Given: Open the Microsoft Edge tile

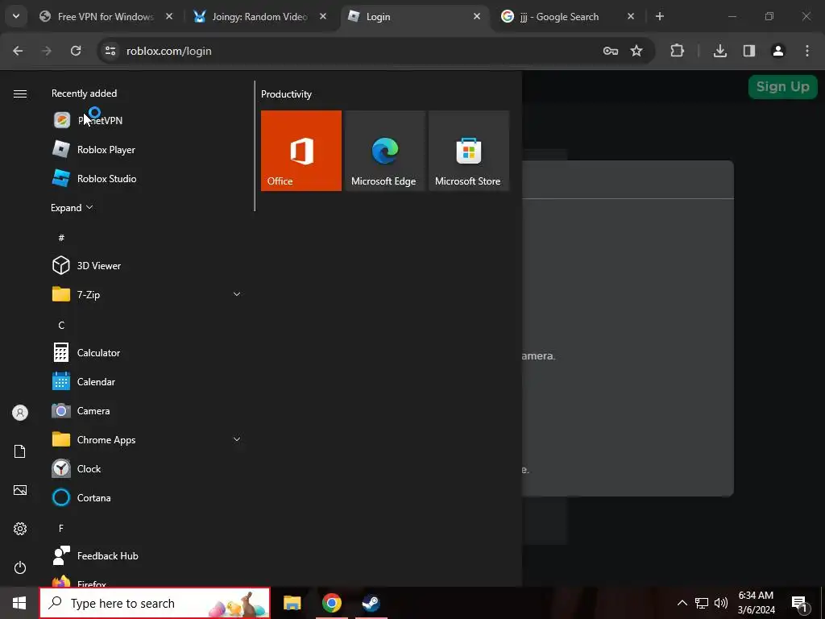Looking at the screenshot, I should click(x=384, y=151).
